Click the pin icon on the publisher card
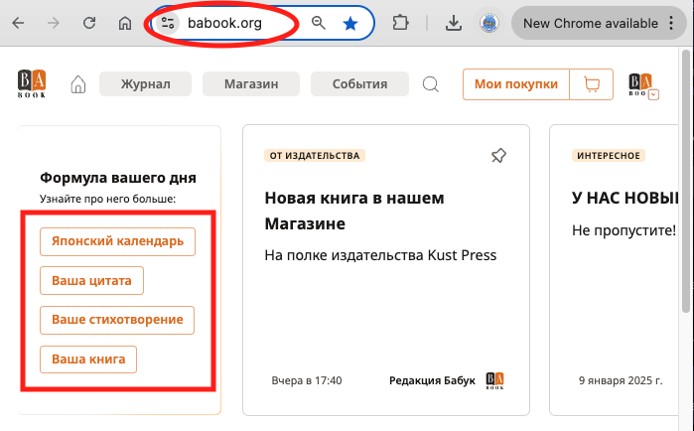 [498, 156]
